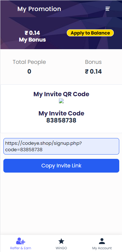Select the invite URL text field
This screenshot has height=252, width=122.
61,146
